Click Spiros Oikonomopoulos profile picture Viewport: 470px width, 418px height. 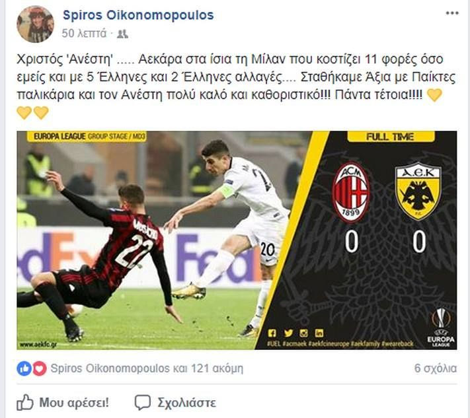click(x=35, y=24)
